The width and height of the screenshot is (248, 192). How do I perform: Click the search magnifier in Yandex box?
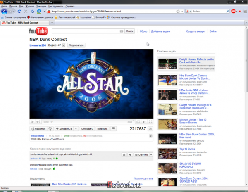[227, 11]
